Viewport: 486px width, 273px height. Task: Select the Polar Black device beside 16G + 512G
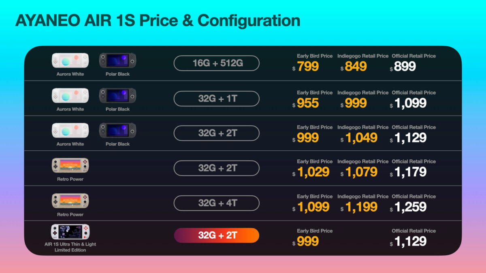pos(117,61)
